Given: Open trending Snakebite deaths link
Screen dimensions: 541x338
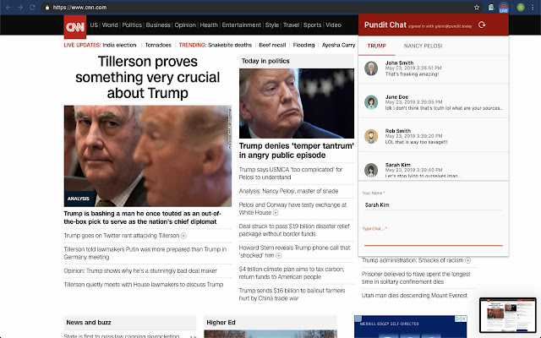Looking at the screenshot, I should coord(230,45).
